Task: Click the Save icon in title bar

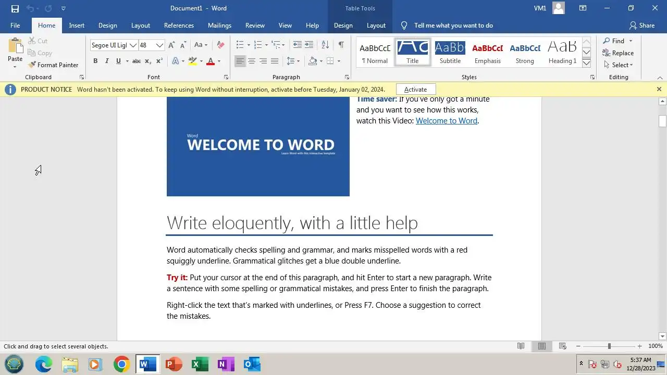Action: click(x=15, y=8)
